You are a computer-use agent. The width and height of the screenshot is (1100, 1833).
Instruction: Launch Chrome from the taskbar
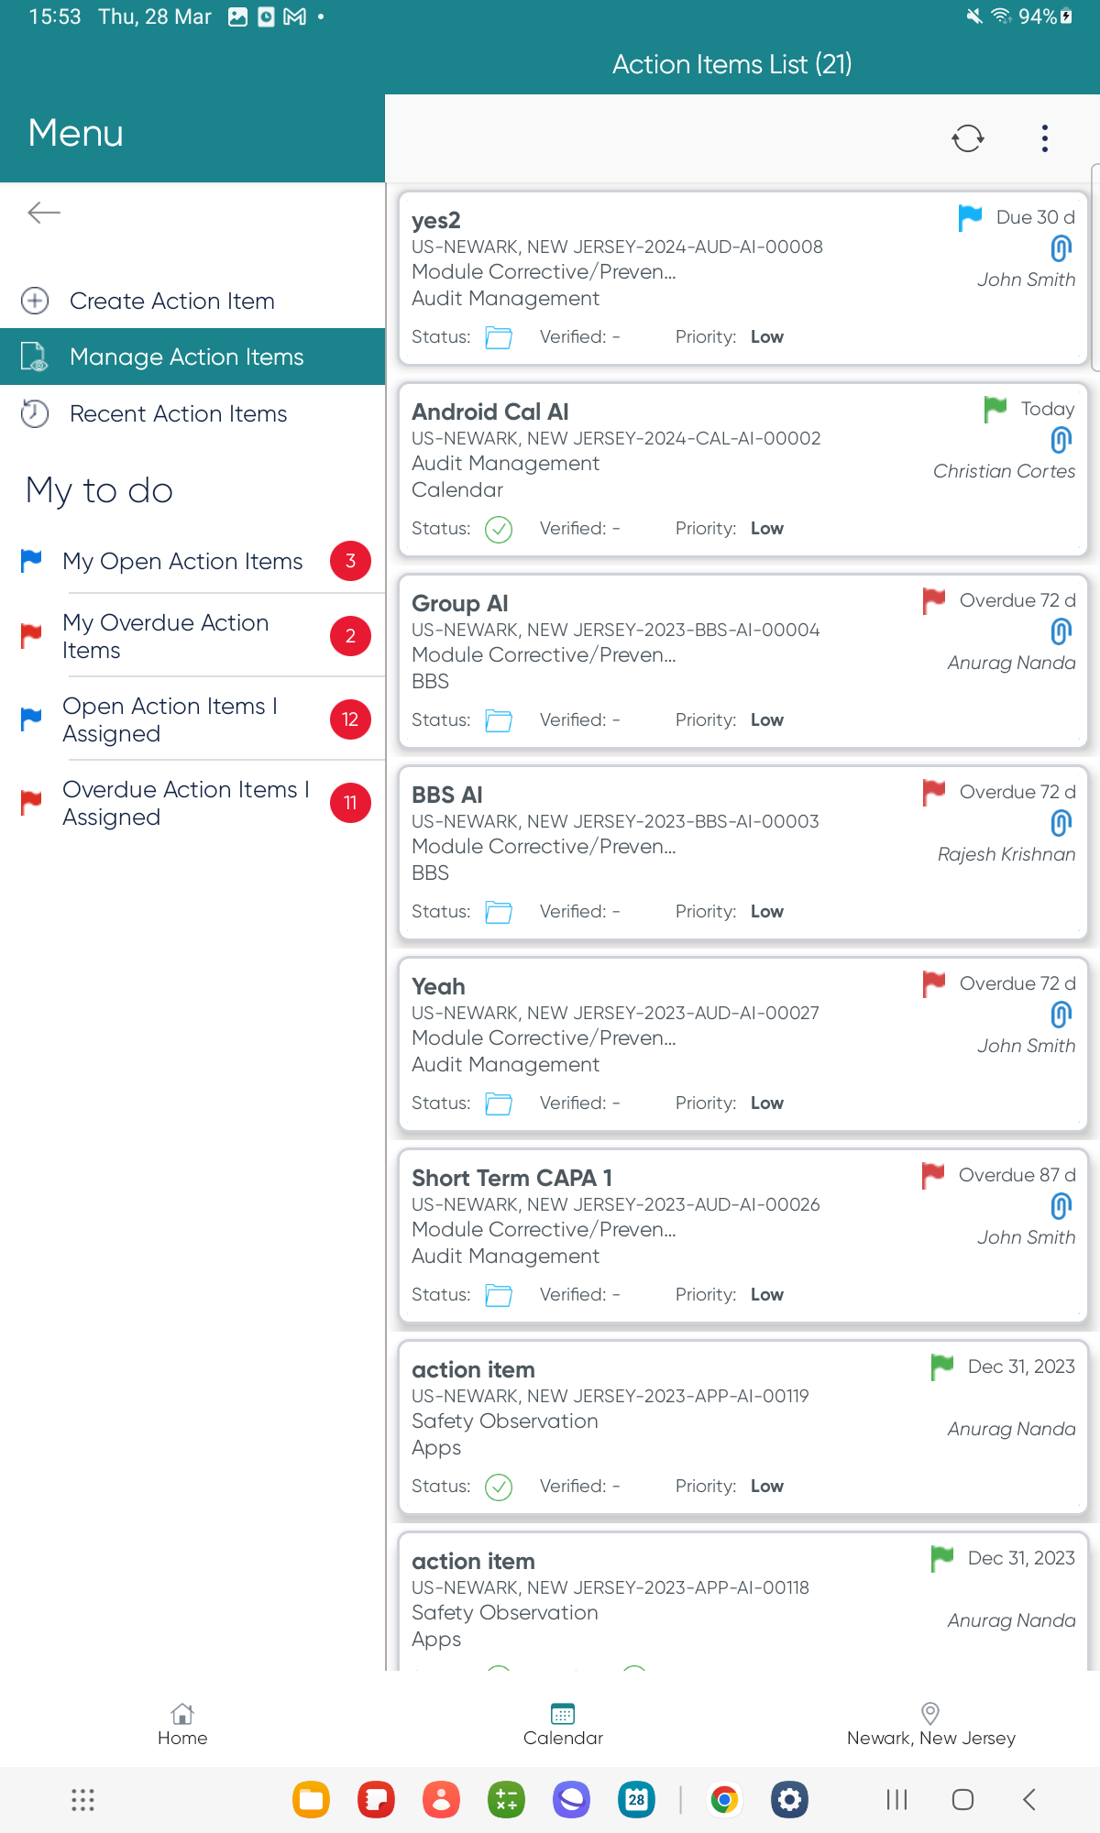tap(724, 1800)
